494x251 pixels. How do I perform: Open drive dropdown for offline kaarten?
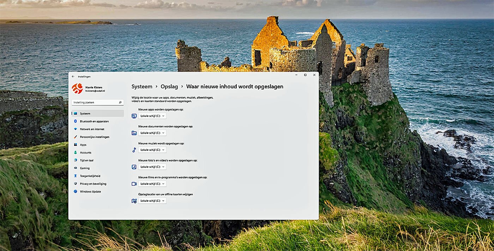tap(152, 201)
